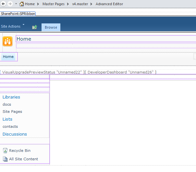Viewport: 196px width, 172px height.
Task: Open Master Pages in the breadcrumb
Action: click(54, 4)
